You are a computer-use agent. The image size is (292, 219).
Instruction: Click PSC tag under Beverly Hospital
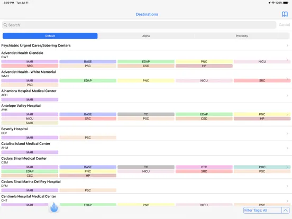pos(88,138)
